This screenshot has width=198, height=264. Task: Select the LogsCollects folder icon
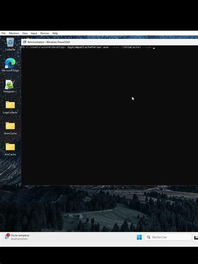(10, 108)
